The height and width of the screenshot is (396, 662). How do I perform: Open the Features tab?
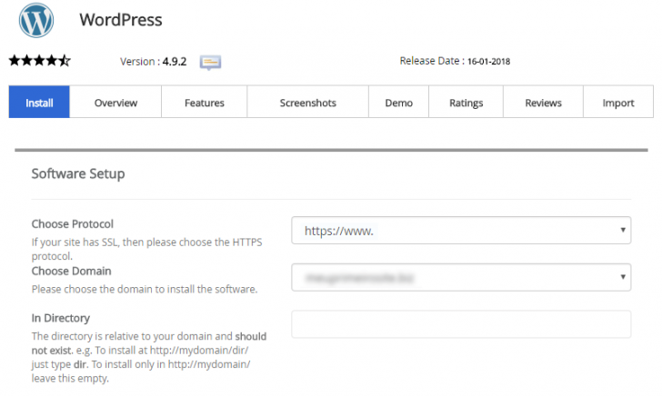[205, 102]
